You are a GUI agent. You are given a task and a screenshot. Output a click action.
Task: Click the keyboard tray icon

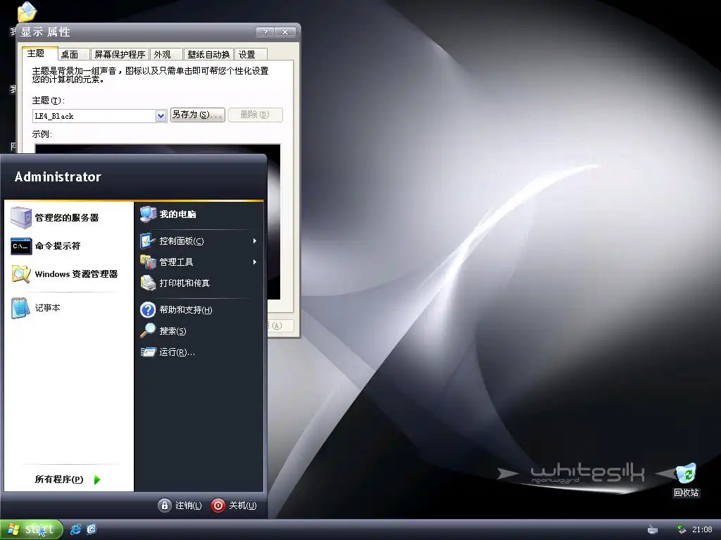653,530
